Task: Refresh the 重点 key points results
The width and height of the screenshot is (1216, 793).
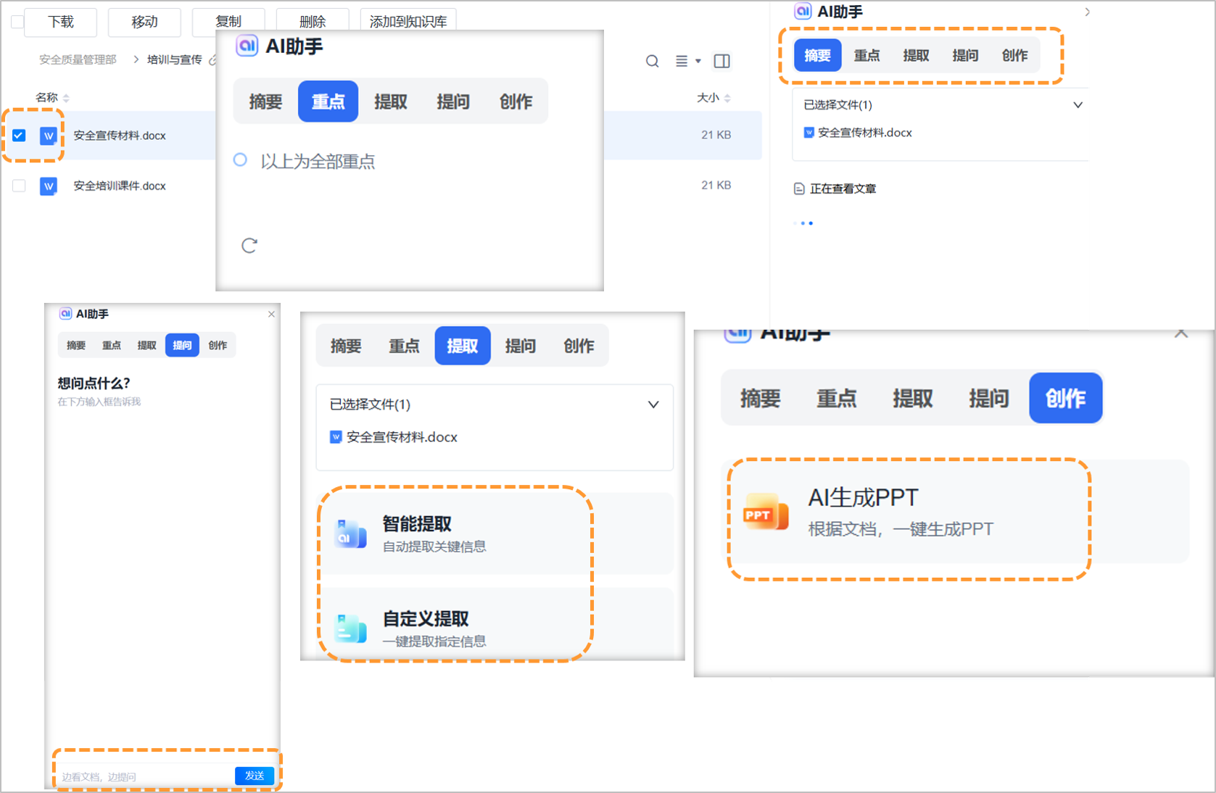Action: [249, 246]
